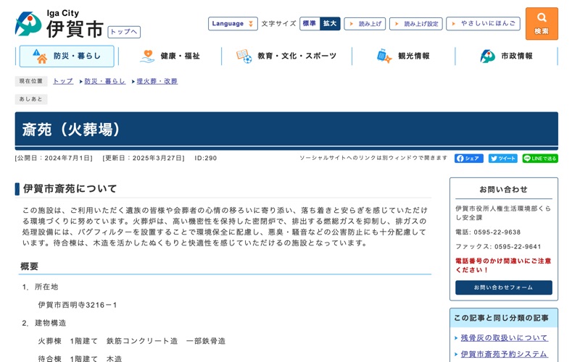Set the text size to 標準

(x=310, y=24)
